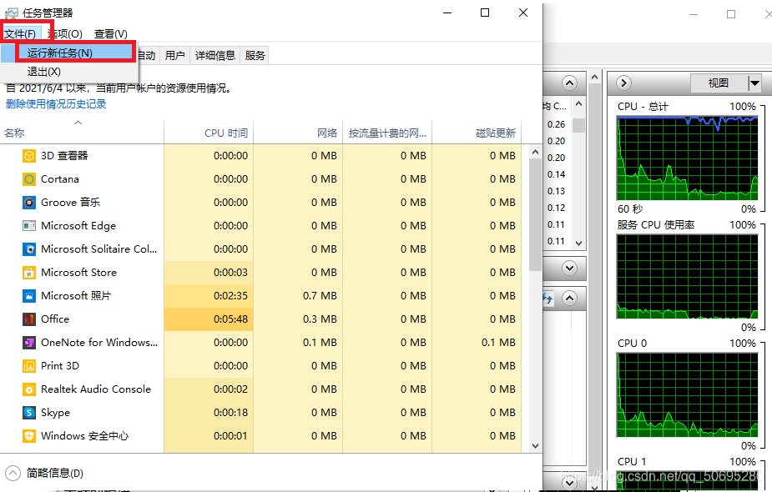
Task: Click the Realtek Audio Console icon
Action: point(29,389)
